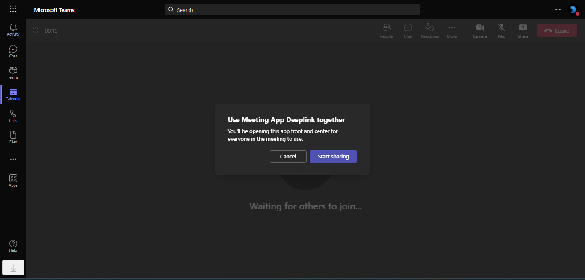
Task: Open the More meeting options menu
Action: (x=451, y=30)
